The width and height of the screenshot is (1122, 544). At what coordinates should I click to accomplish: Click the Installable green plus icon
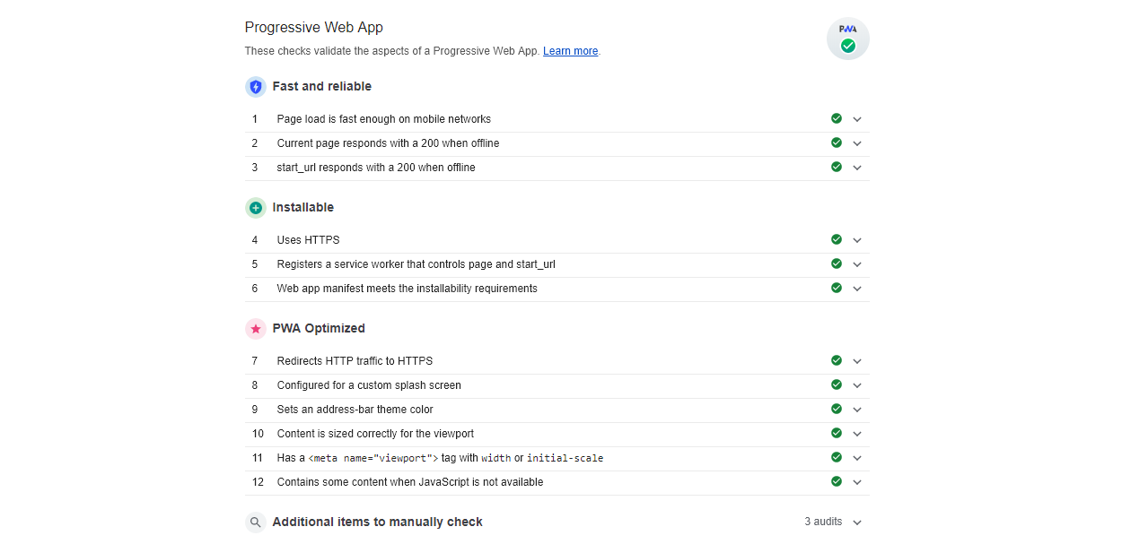point(256,208)
